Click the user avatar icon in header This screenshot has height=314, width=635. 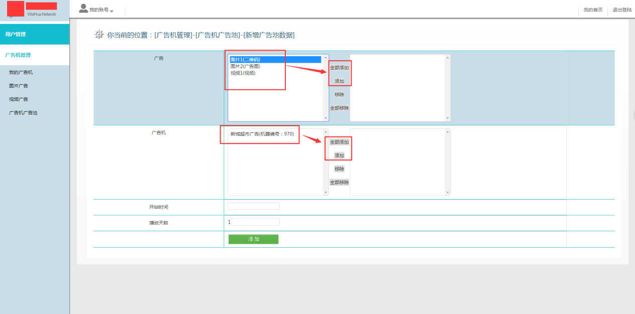click(x=84, y=9)
